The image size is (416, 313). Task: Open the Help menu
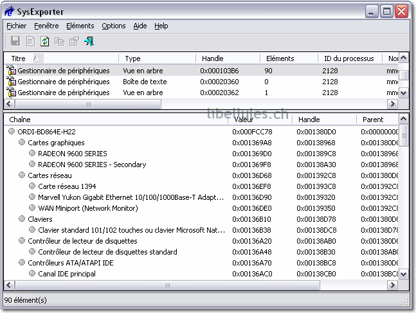pos(161,26)
